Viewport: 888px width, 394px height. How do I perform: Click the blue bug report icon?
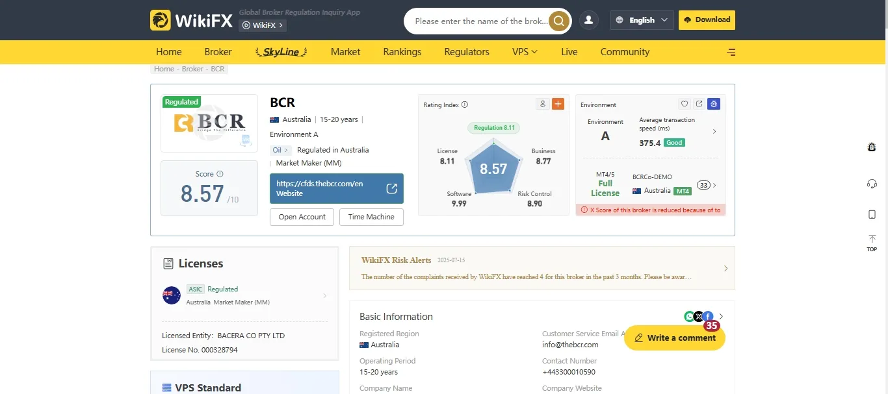(714, 104)
